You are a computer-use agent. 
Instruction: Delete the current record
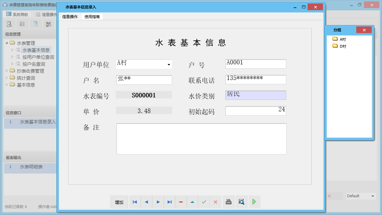pos(181,202)
